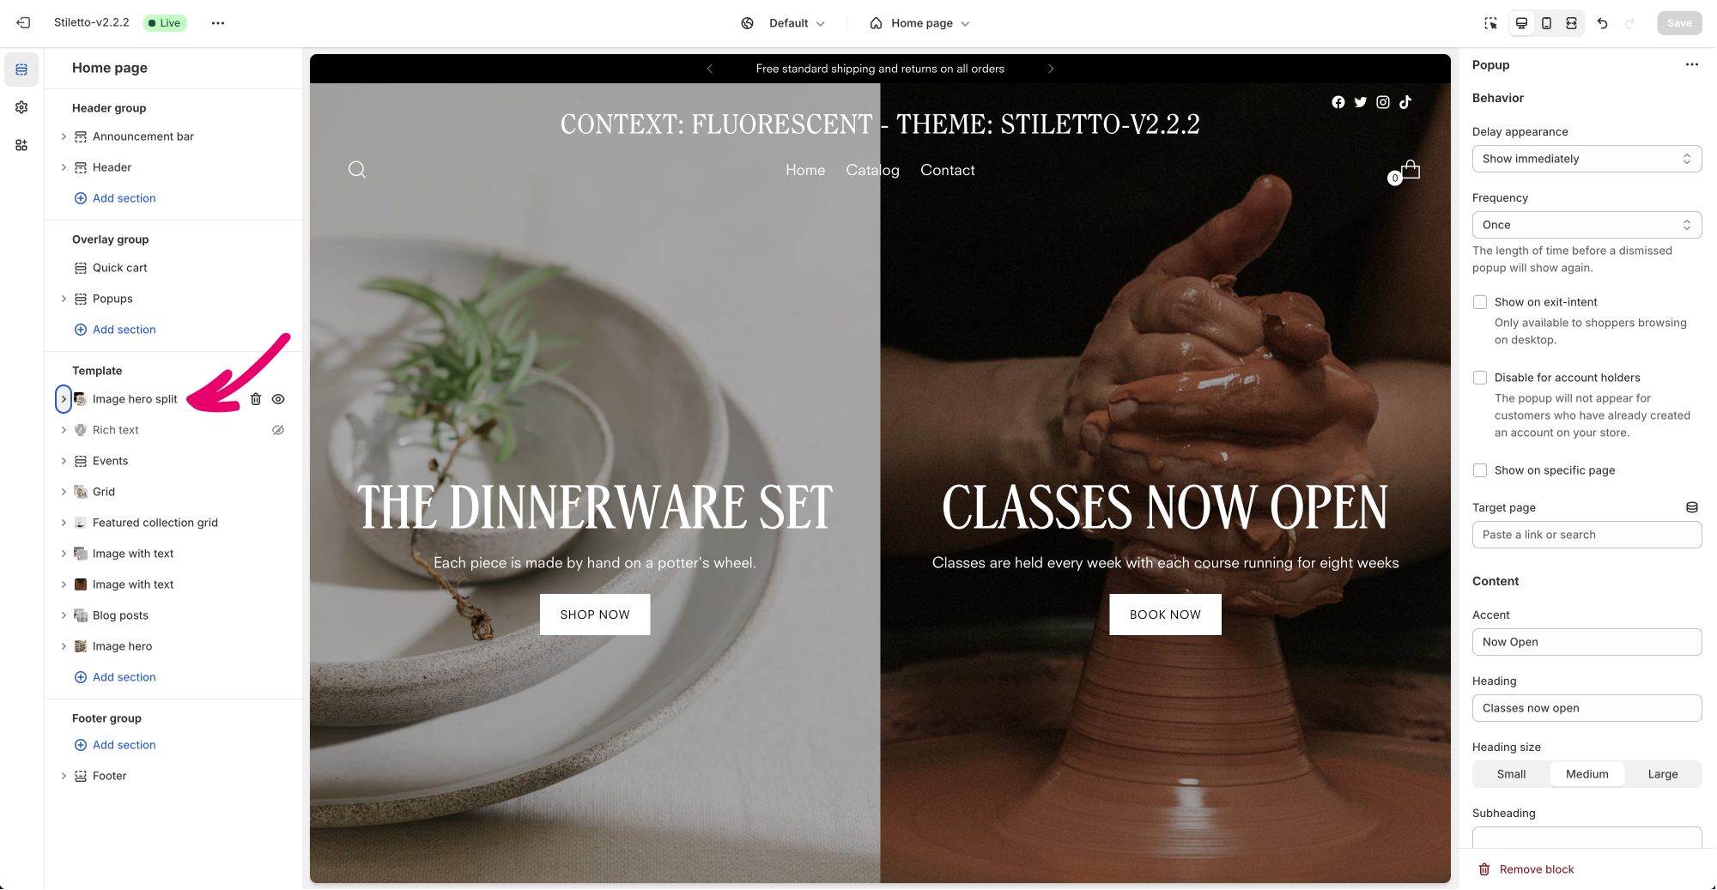Viewport: 1717px width, 890px height.
Task: Focus the Target page link field
Action: click(x=1587, y=535)
